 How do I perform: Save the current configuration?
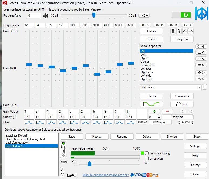(72, 137)
